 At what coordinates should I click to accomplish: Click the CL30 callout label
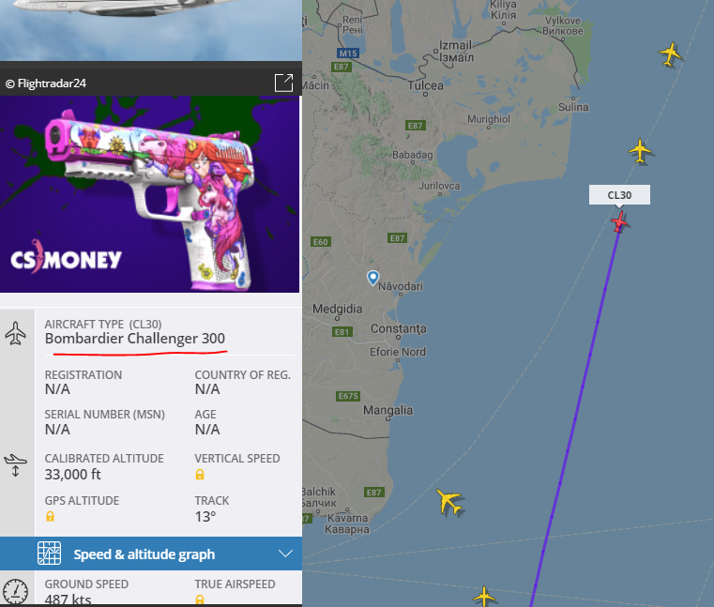point(619,195)
